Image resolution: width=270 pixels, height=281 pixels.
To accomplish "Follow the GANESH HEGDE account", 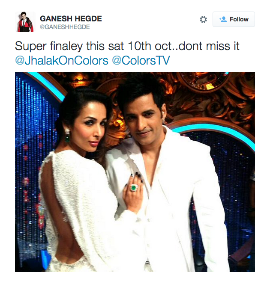I will point(234,19).
